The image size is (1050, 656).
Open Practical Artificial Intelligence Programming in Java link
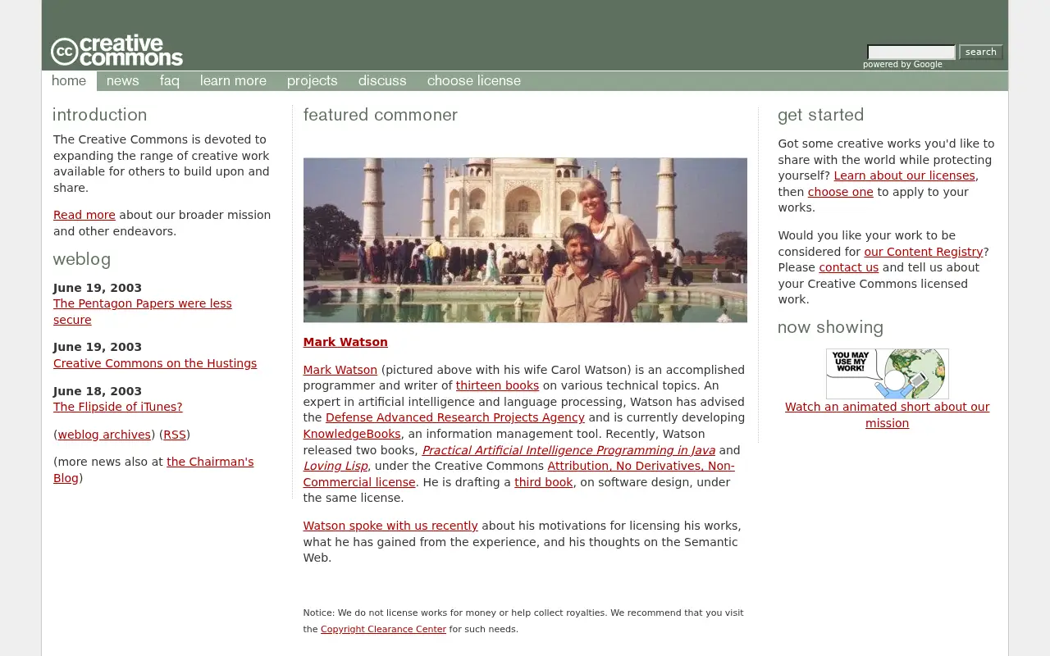pyautogui.click(x=568, y=450)
